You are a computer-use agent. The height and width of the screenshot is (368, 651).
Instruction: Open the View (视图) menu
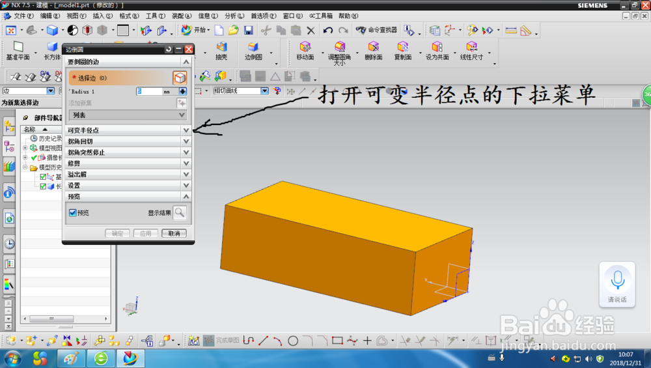click(x=76, y=16)
